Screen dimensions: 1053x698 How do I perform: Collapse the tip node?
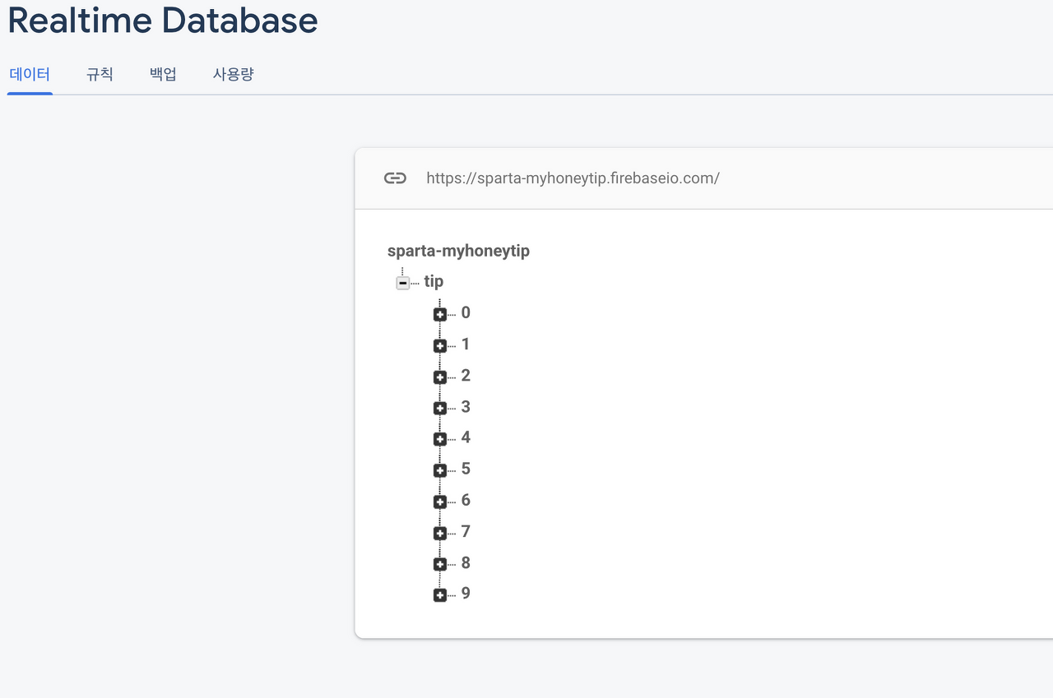click(403, 283)
